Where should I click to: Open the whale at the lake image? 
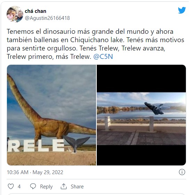(x=141, y=115)
